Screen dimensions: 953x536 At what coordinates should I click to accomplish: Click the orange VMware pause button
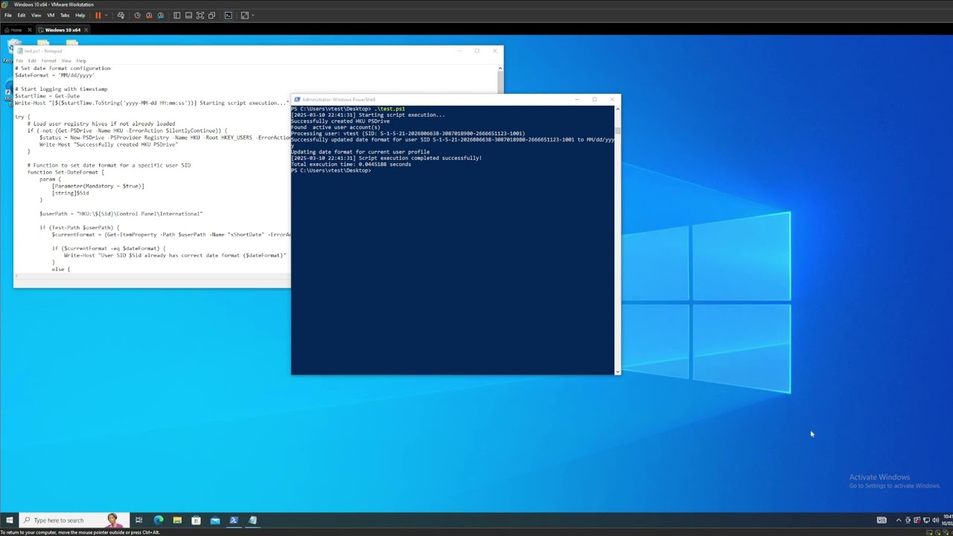[98, 15]
